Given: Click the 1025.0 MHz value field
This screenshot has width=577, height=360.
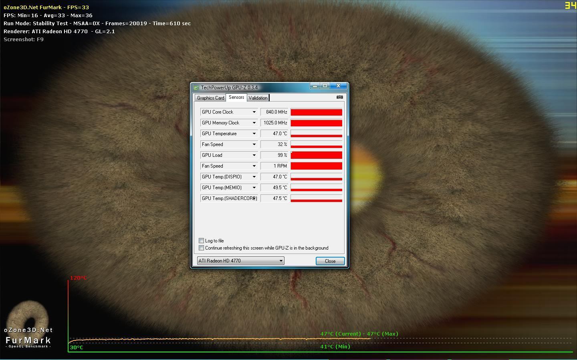Looking at the screenshot, I should [274, 123].
